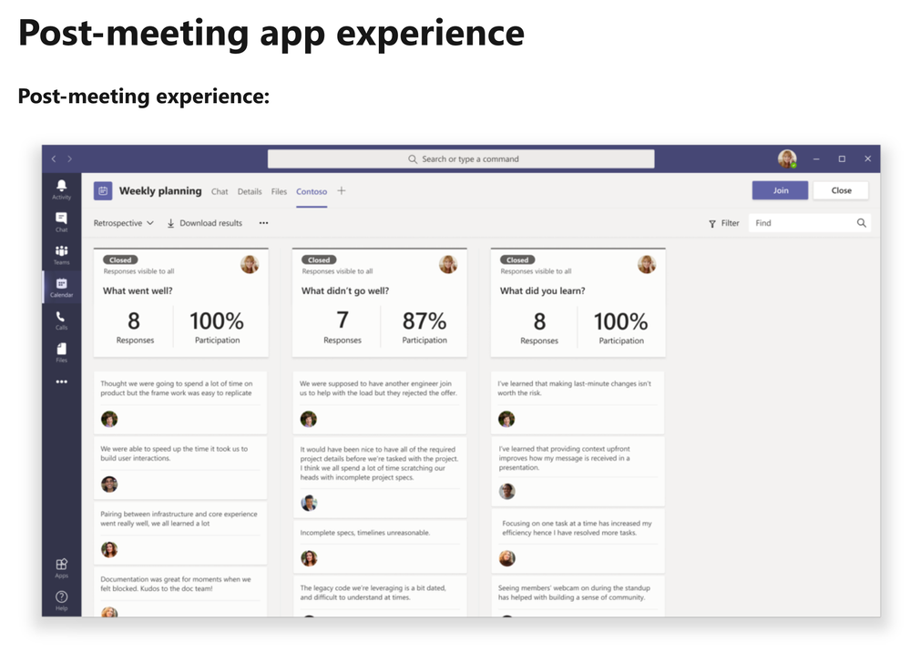The image size is (910, 652).
Task: Open Chat in the left sidebar
Action: point(62,221)
